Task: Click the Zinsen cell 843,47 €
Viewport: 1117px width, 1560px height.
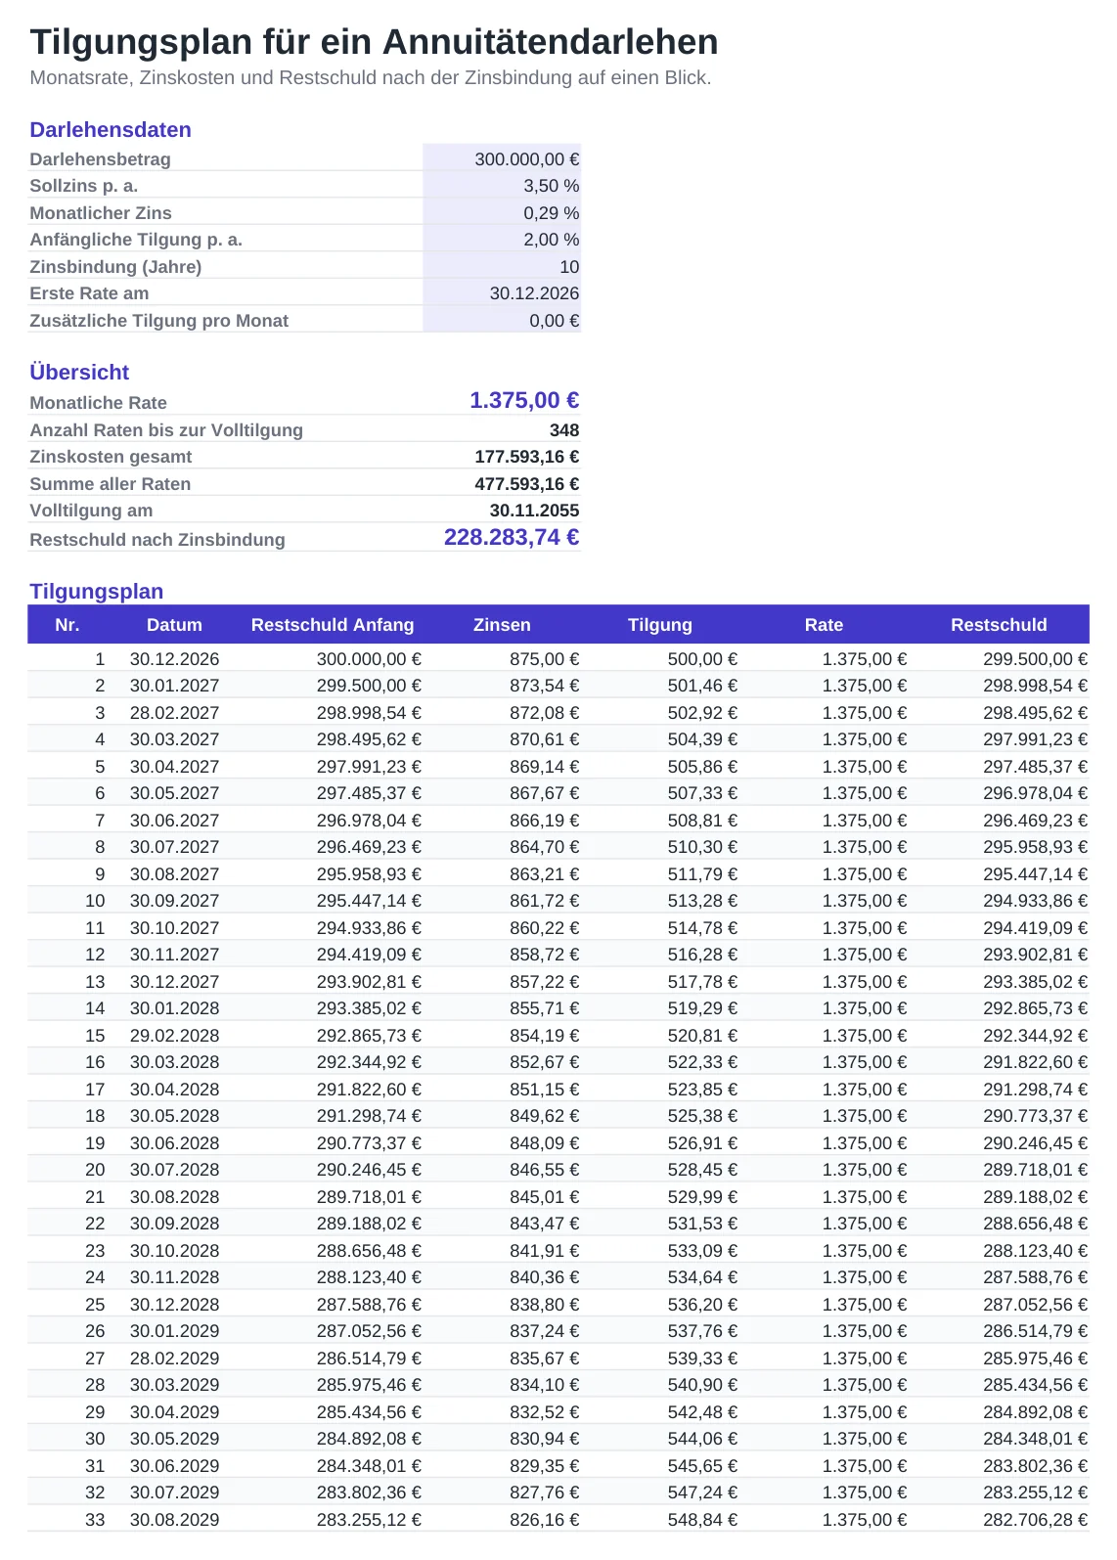Action: pyautogui.click(x=544, y=1224)
